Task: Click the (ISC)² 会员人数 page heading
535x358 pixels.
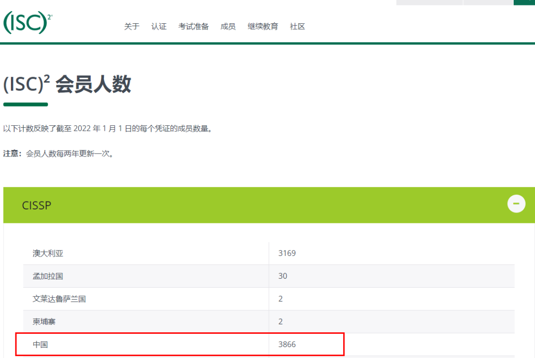Action: coord(67,85)
